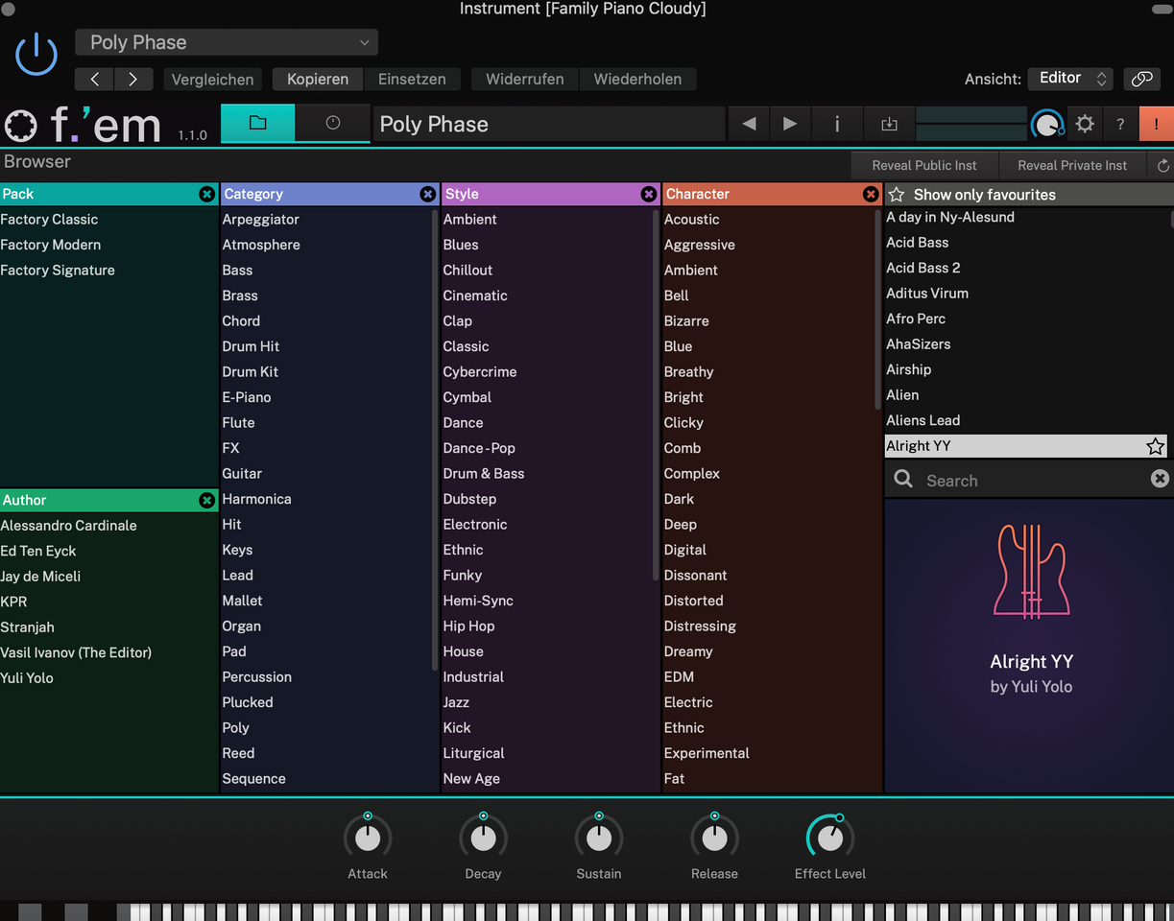Toggle Show only favourites star
Image resolution: width=1174 pixels, height=921 pixels.
[x=897, y=195]
